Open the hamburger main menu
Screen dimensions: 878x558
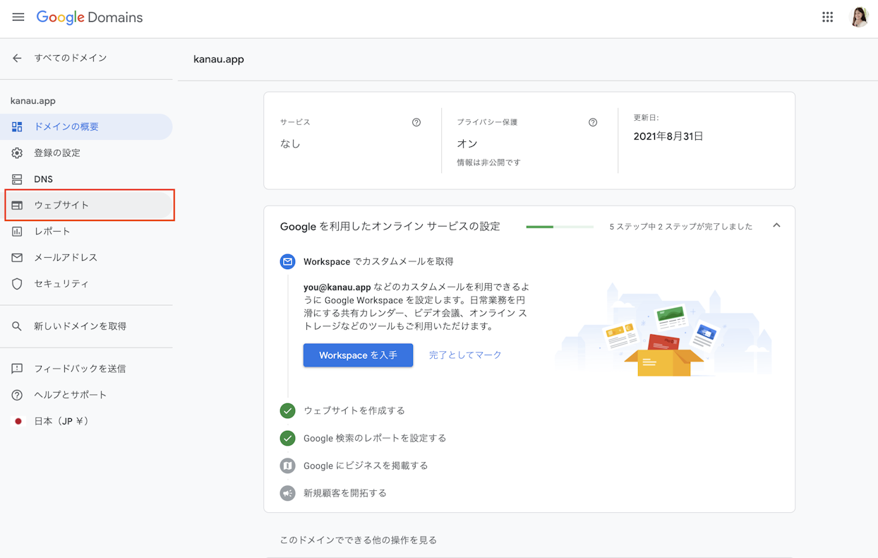18,17
